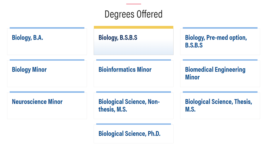This screenshot has height=151, width=267.
Task: Open the Biological Science, Ph.D. link
Action: coord(129,133)
